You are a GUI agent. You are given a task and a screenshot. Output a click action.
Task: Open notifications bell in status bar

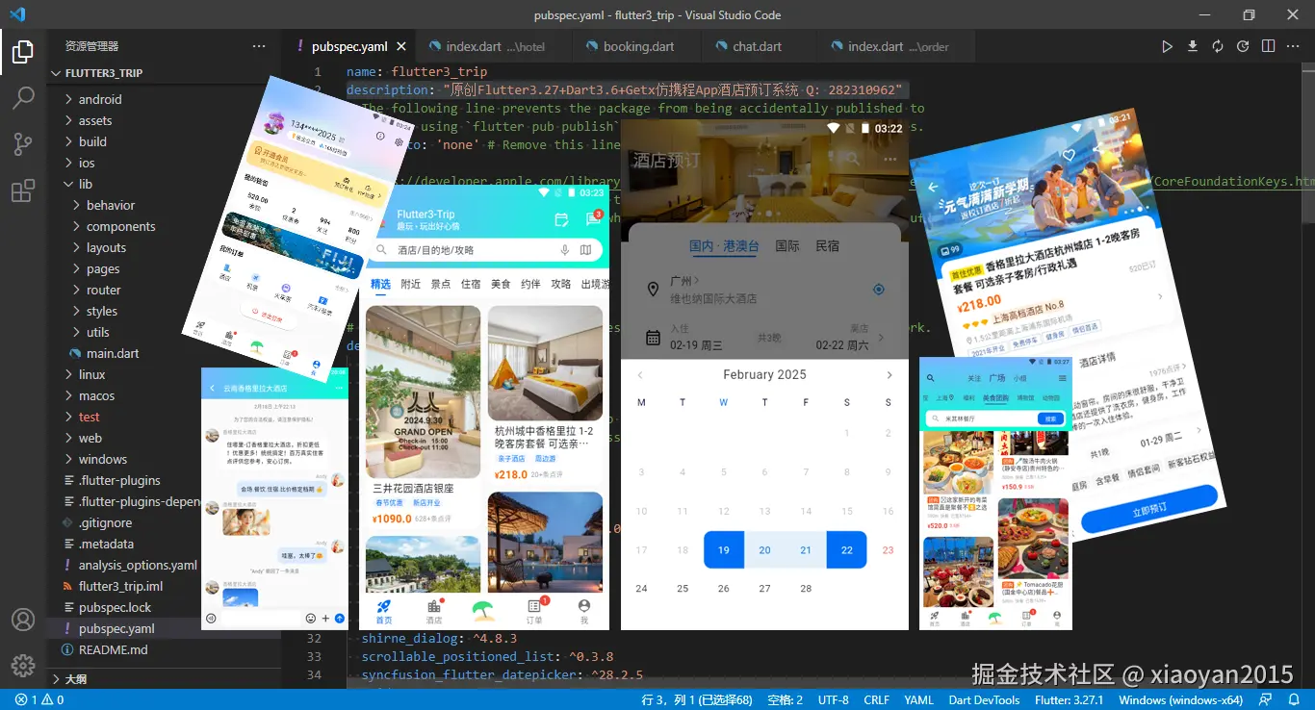pyautogui.click(x=1294, y=700)
